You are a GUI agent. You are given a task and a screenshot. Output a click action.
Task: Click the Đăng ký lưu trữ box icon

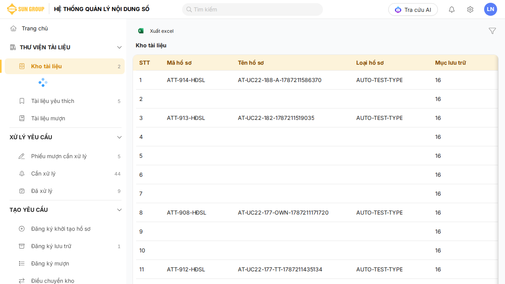coord(22,246)
